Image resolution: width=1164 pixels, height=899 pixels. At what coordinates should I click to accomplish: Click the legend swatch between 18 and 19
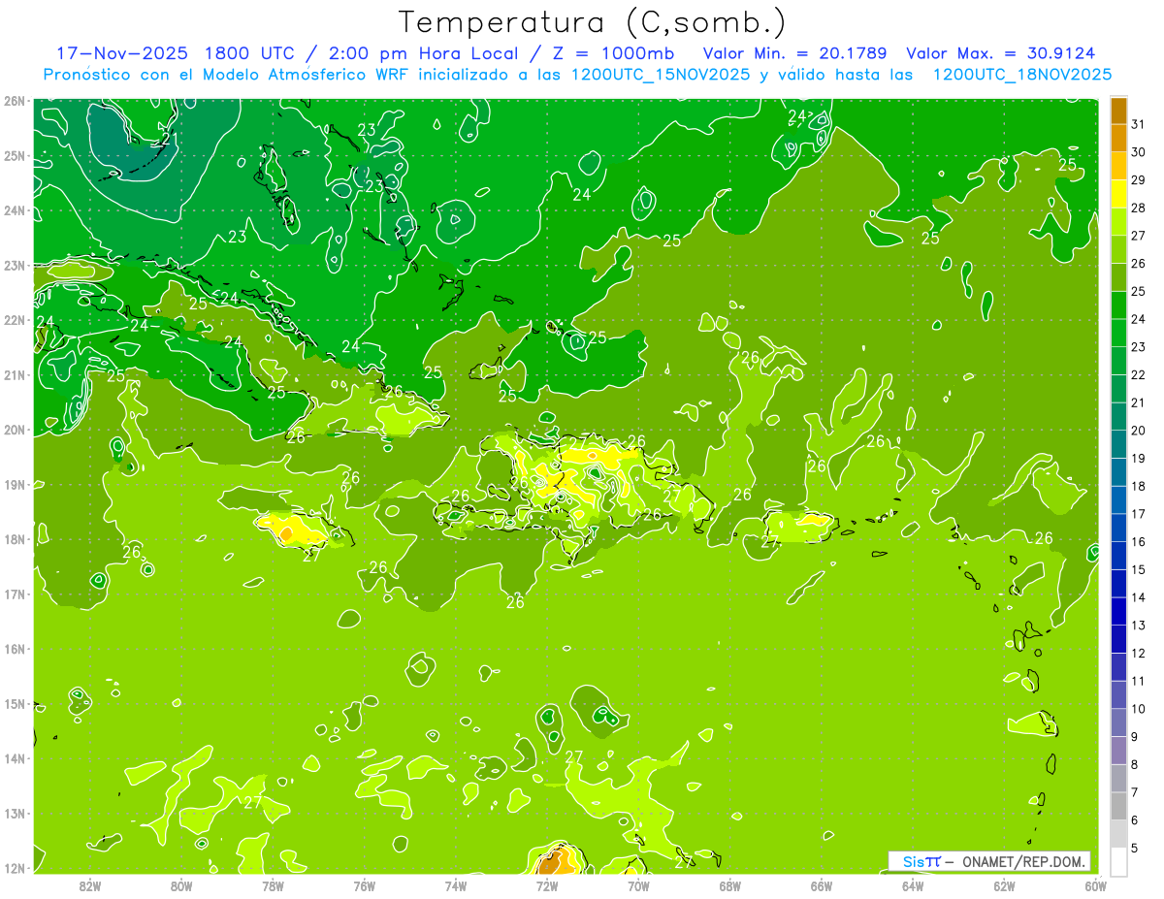pos(1118,471)
